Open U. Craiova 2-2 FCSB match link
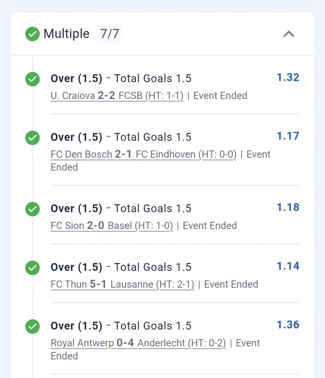 pos(117,96)
